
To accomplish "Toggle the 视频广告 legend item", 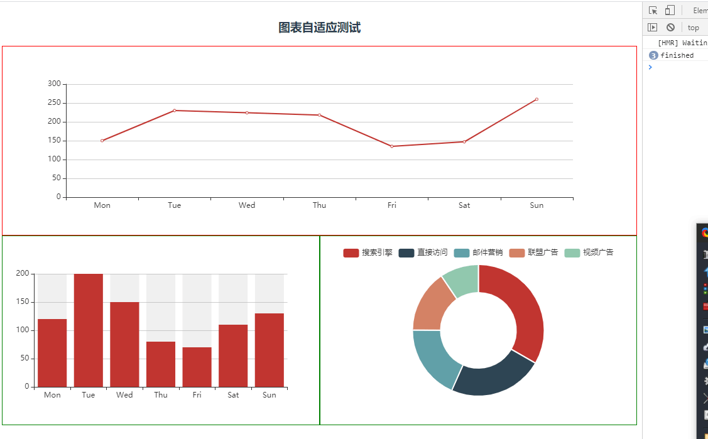I will pos(589,252).
